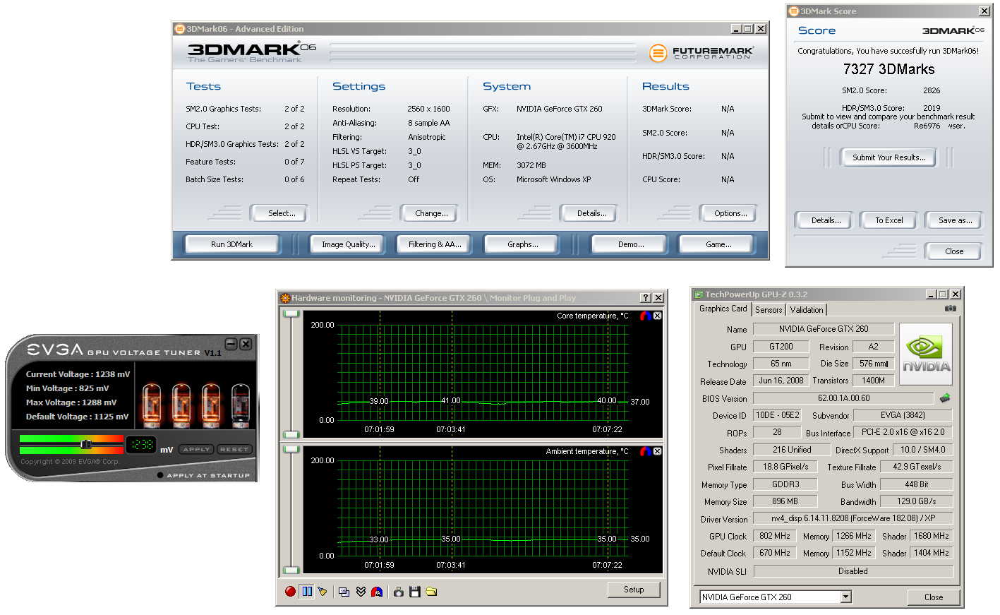
Task: Click the GPU-Z title bar icon
Action: (699, 294)
